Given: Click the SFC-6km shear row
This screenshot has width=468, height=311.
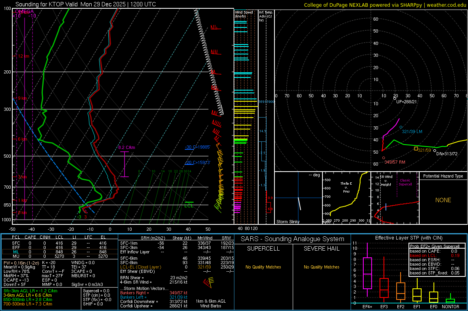Looking at the screenshot, I should click(x=177, y=258).
